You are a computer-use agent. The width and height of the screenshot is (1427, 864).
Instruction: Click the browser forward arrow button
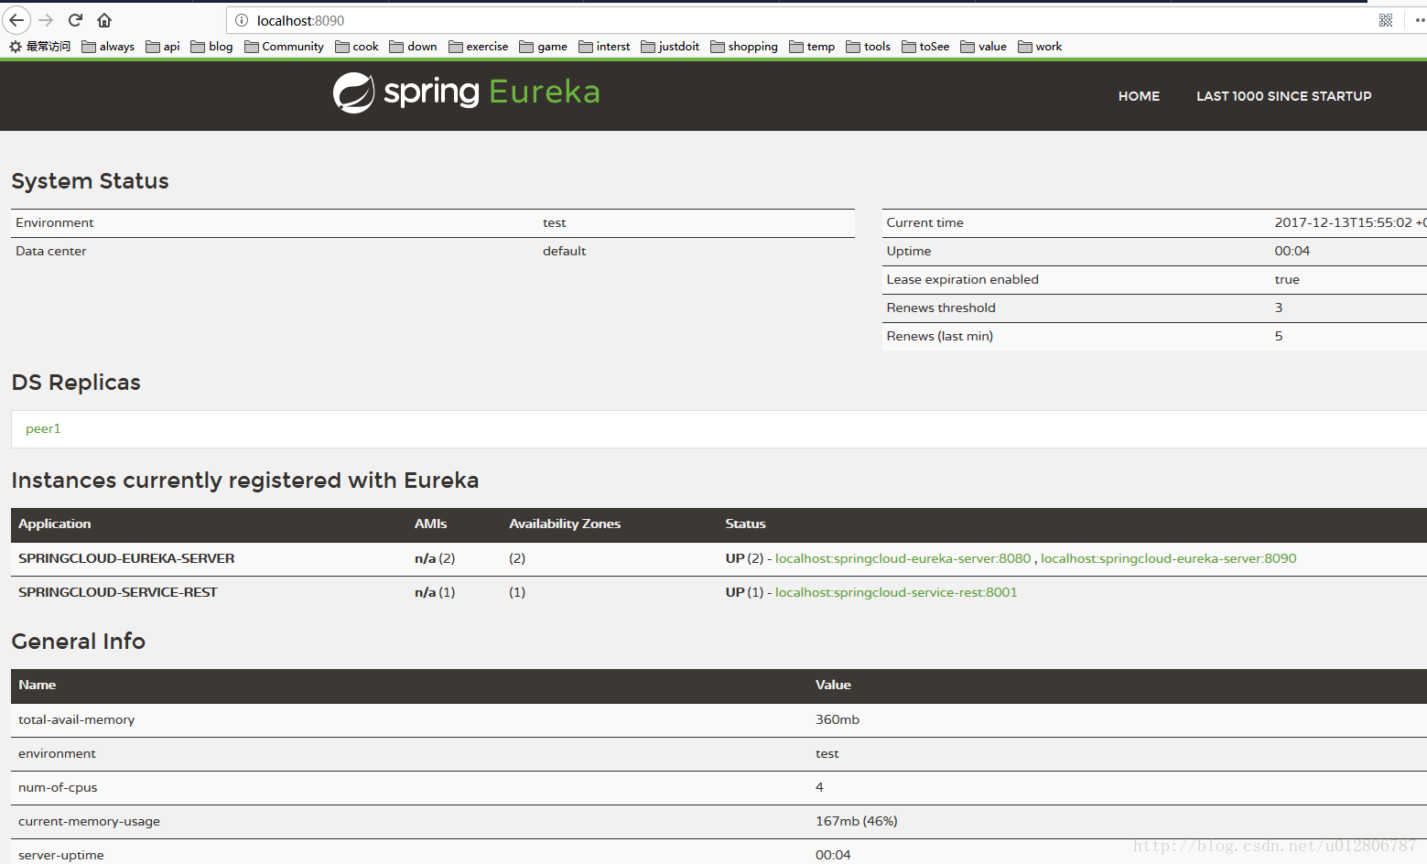click(46, 20)
